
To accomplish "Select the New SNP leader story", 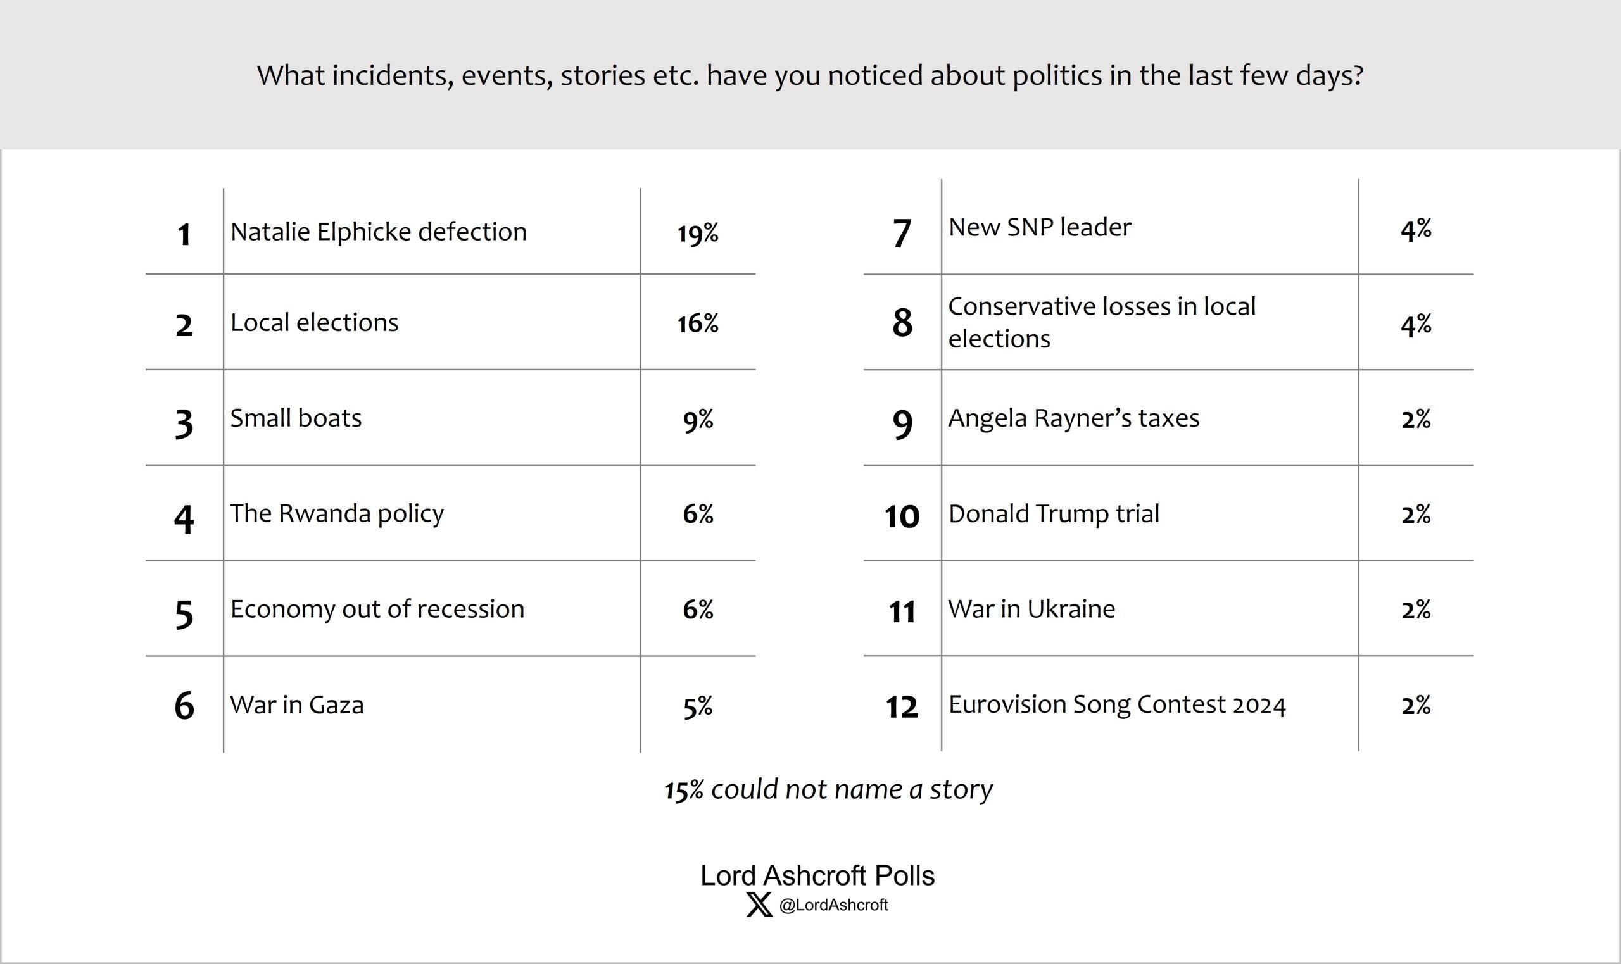I will (1040, 227).
